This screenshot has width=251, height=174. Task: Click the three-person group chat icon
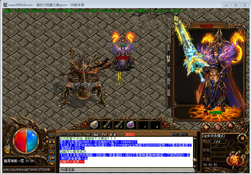52,153
